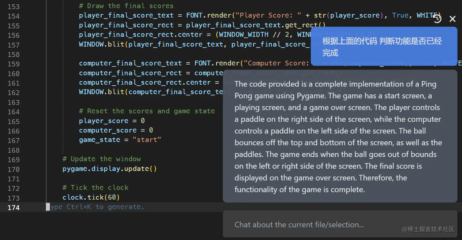The image size is (462, 240).
Task: Click the 'clock.tick(60)' line
Action: 91,197
